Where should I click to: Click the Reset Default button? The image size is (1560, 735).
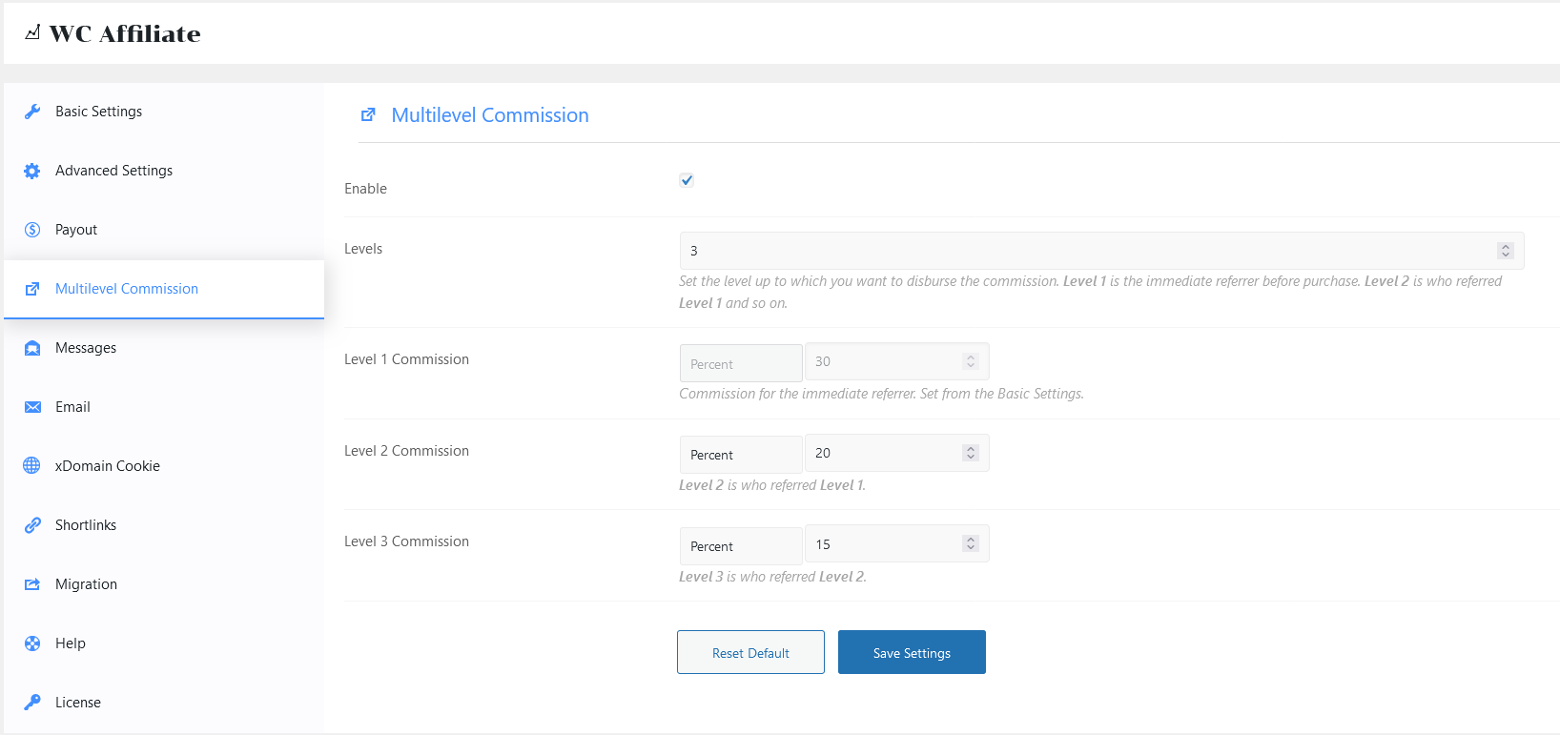point(750,652)
